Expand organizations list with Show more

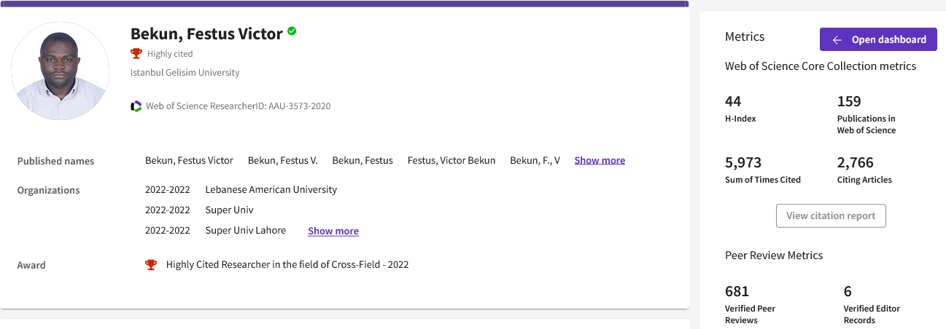(333, 231)
